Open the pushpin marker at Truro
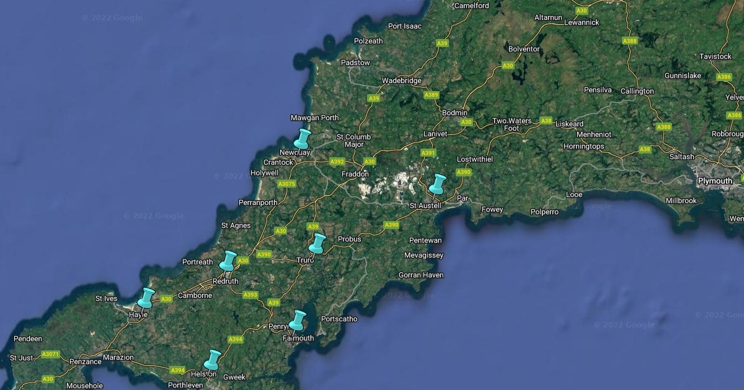The width and height of the screenshot is (744, 390). 317,243
